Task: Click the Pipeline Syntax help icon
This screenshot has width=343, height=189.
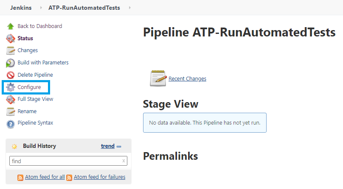Action: [x=10, y=124]
